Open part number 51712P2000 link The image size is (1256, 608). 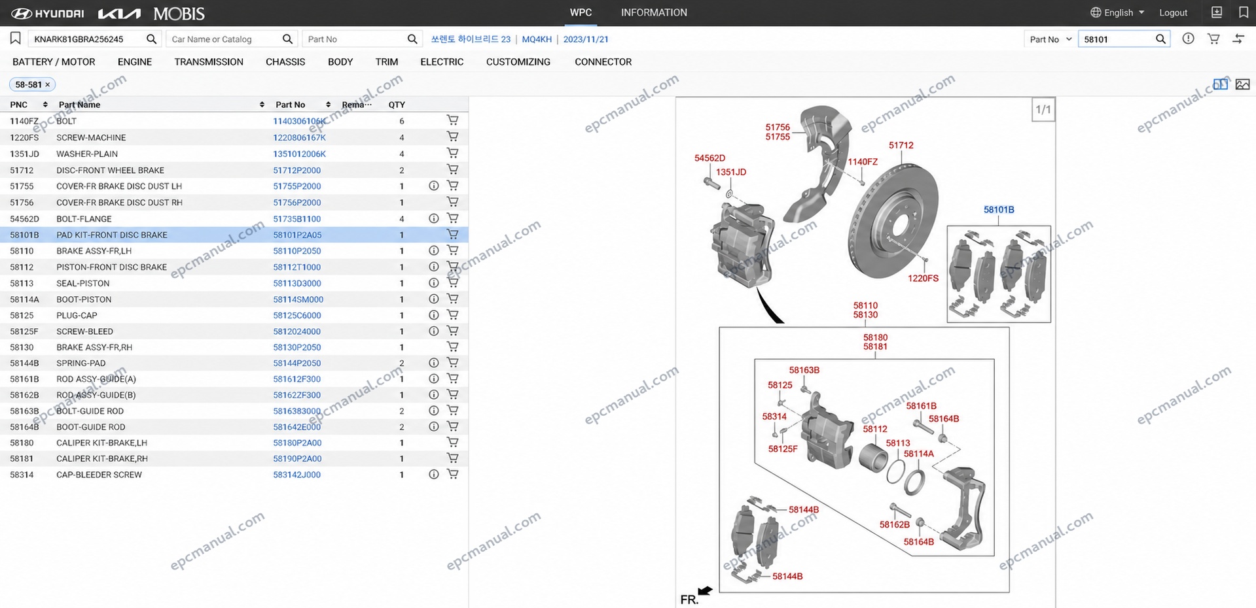(296, 170)
